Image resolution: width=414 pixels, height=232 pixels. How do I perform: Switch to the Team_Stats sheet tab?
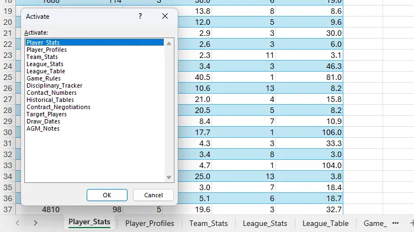pyautogui.click(x=209, y=223)
